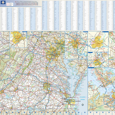Viewport: 115px width, 115px height.
Task: Open the Petersburg inset map
Action: click(98, 60)
